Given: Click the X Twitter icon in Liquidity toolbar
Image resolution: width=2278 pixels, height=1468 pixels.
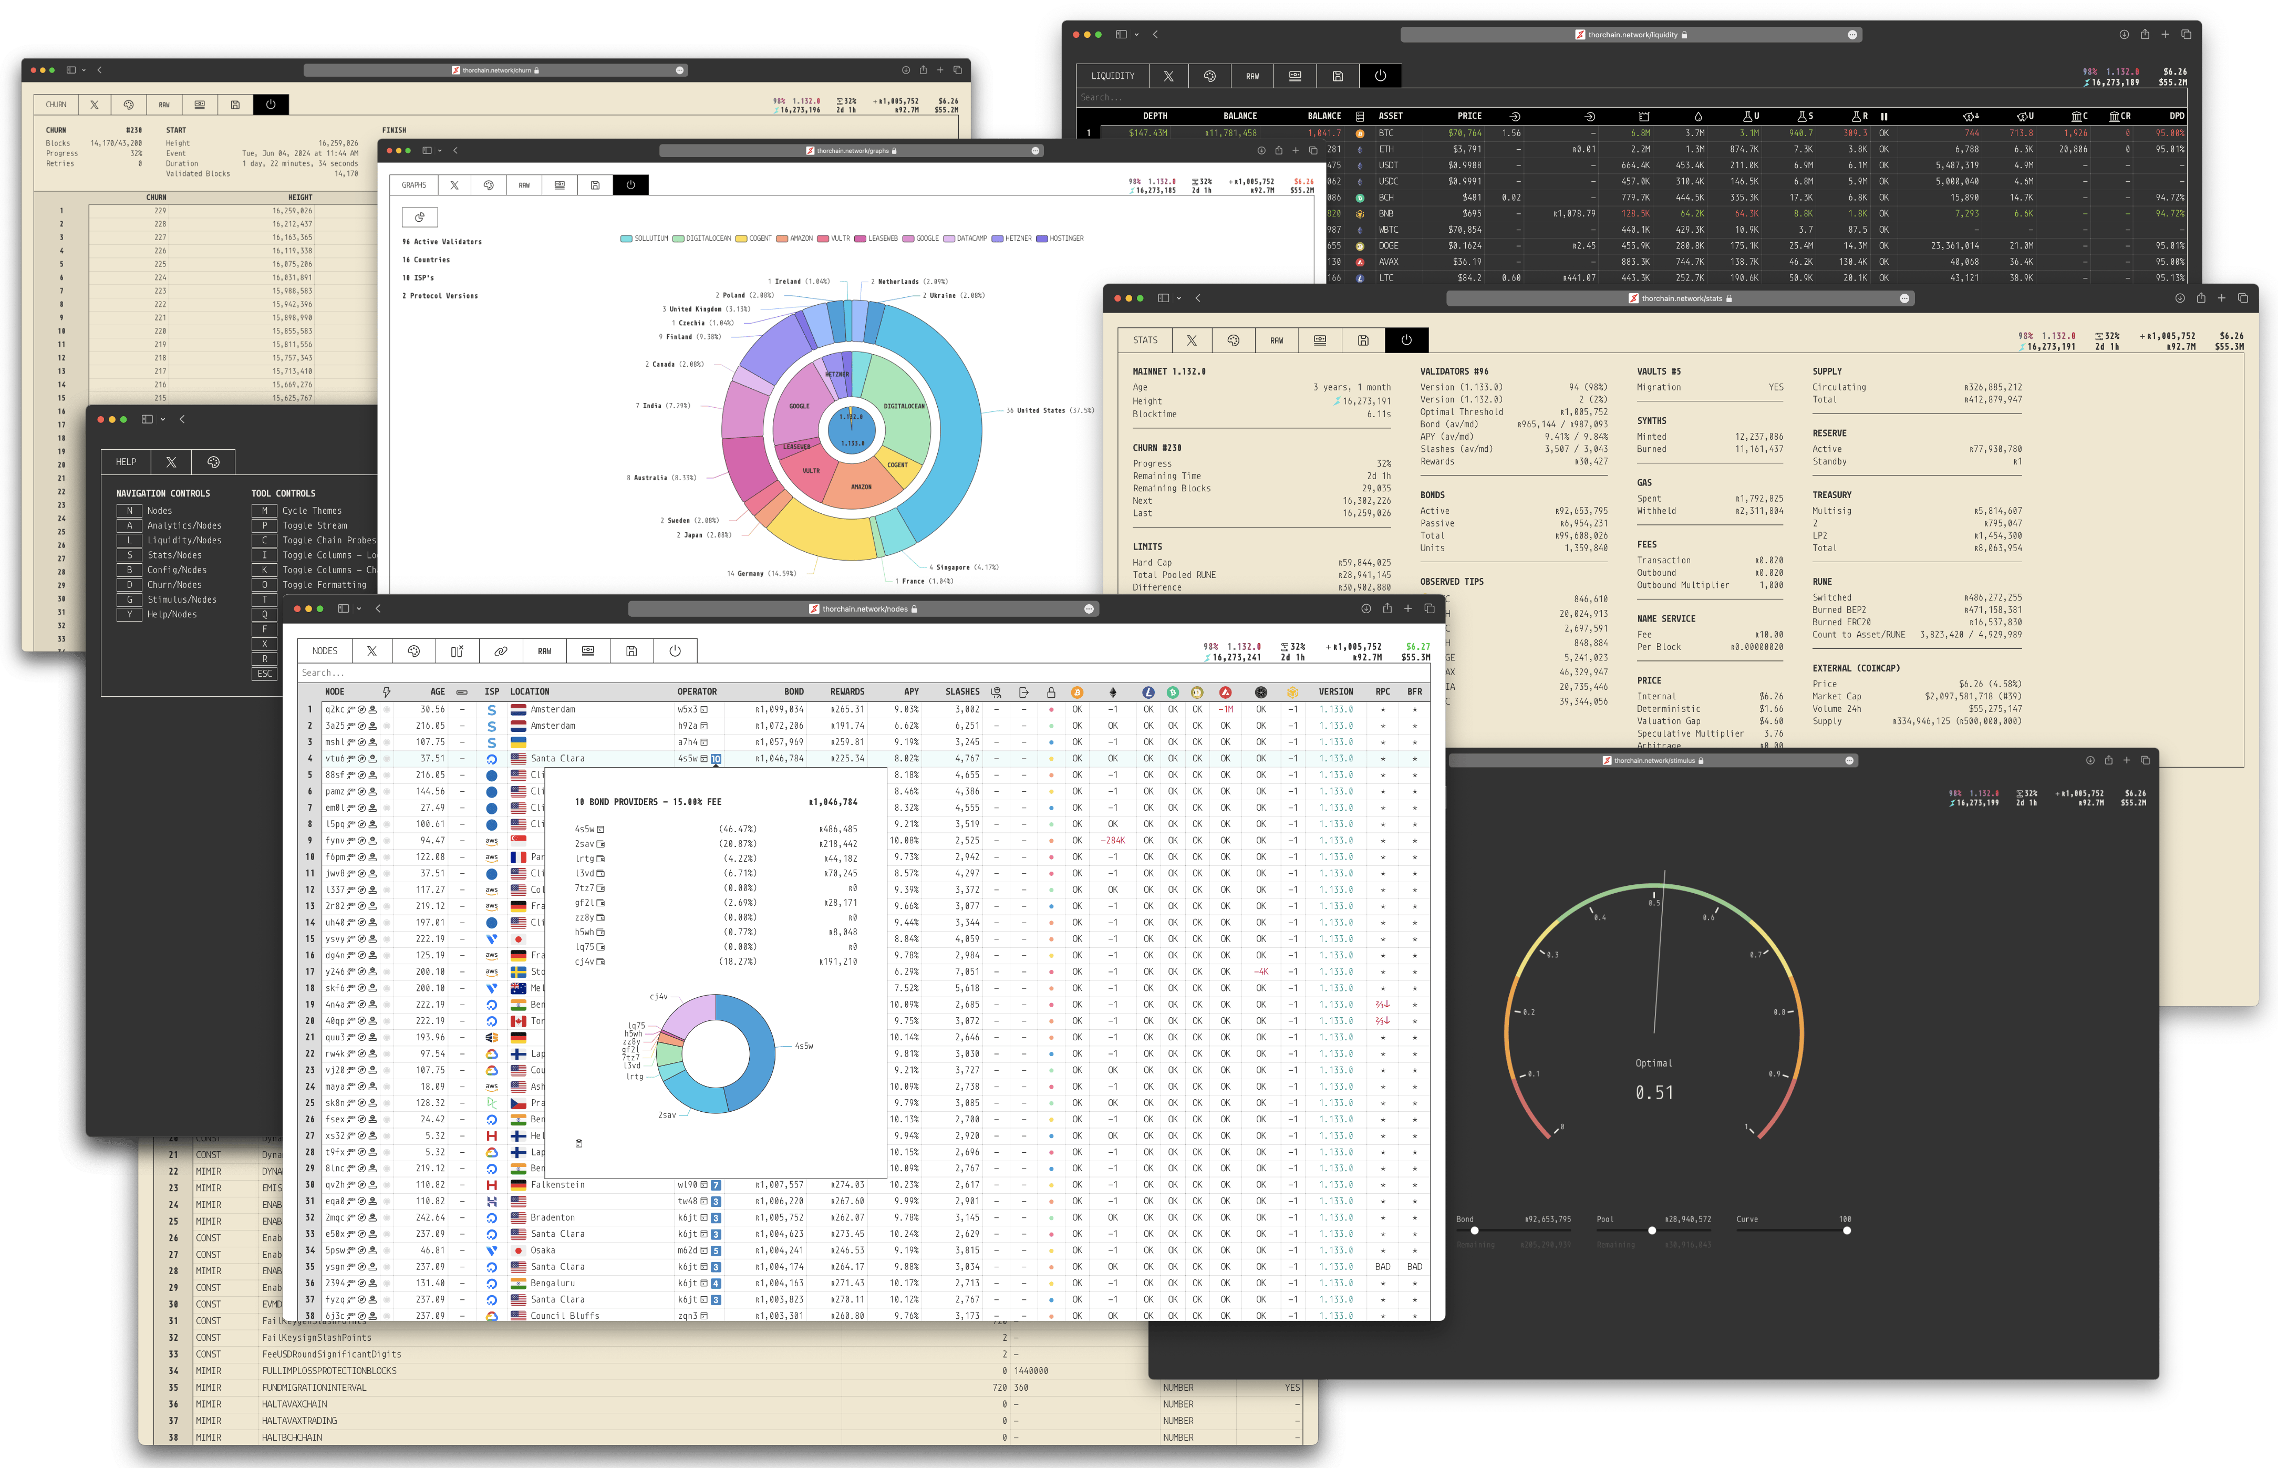Looking at the screenshot, I should pyautogui.click(x=1168, y=76).
